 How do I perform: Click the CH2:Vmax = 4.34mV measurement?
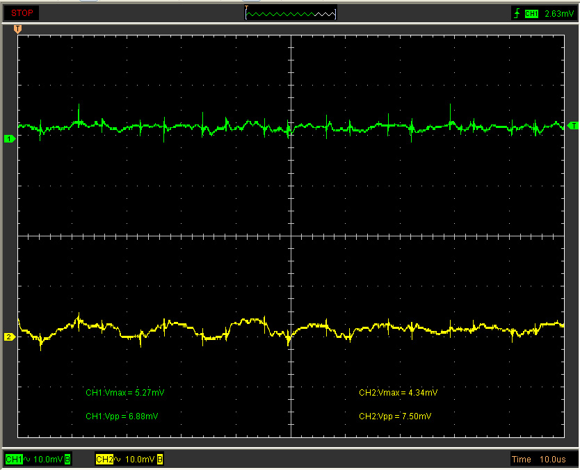click(x=398, y=392)
